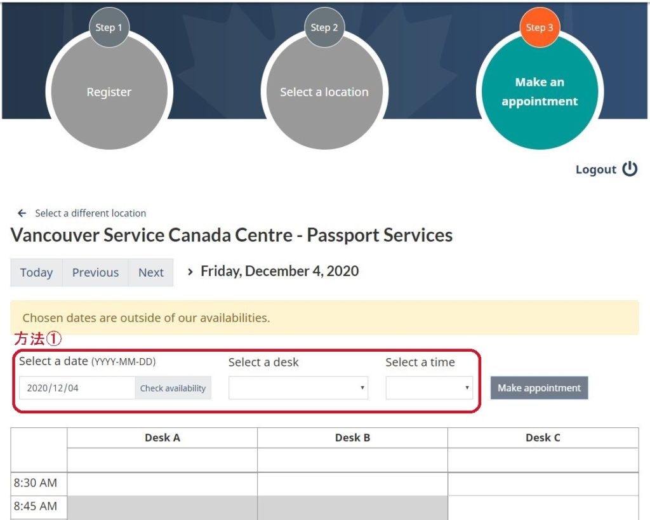Open the Select a desk dropdown
The width and height of the screenshot is (650, 520).
pyautogui.click(x=298, y=388)
